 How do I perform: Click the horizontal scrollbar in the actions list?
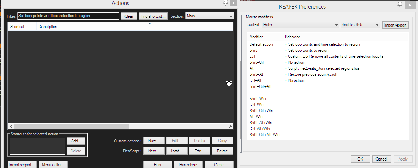[72, 126]
